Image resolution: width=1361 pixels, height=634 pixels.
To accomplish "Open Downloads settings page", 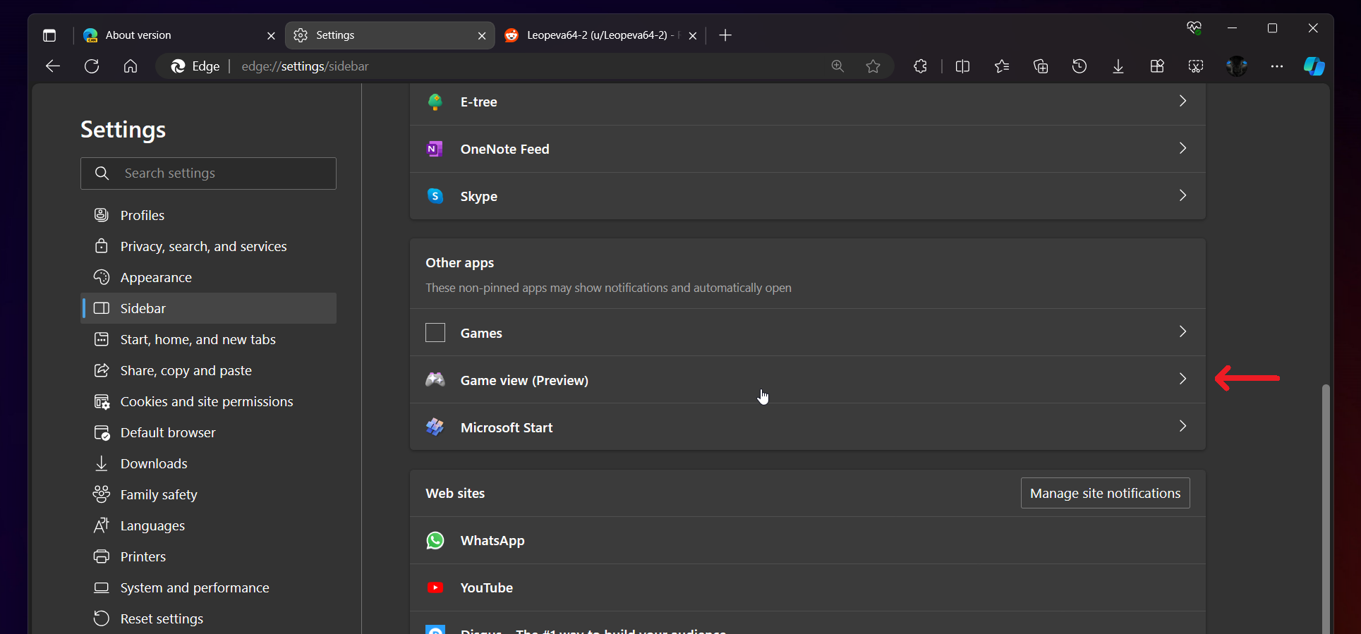I will point(208,463).
